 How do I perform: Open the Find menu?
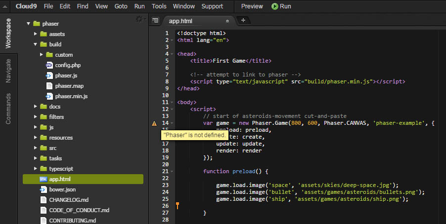83,6
